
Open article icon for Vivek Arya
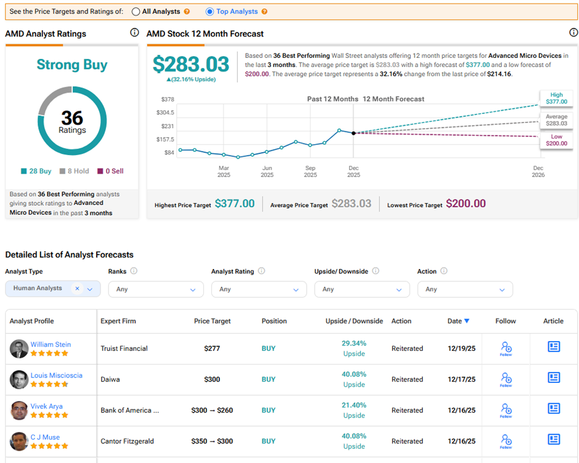[554, 409]
